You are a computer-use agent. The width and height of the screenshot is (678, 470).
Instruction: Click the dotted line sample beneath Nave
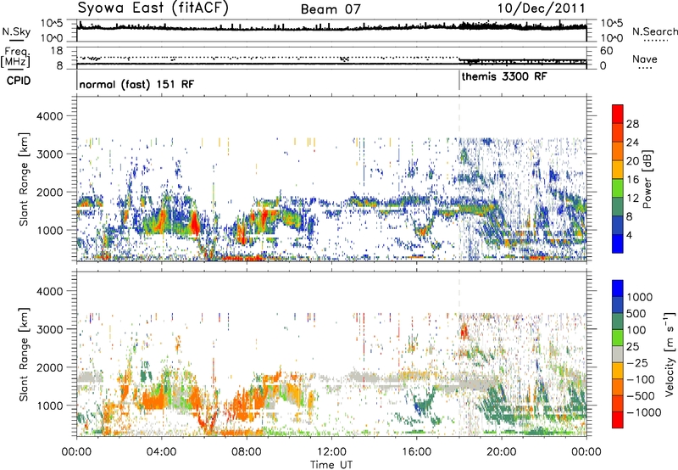646,68
